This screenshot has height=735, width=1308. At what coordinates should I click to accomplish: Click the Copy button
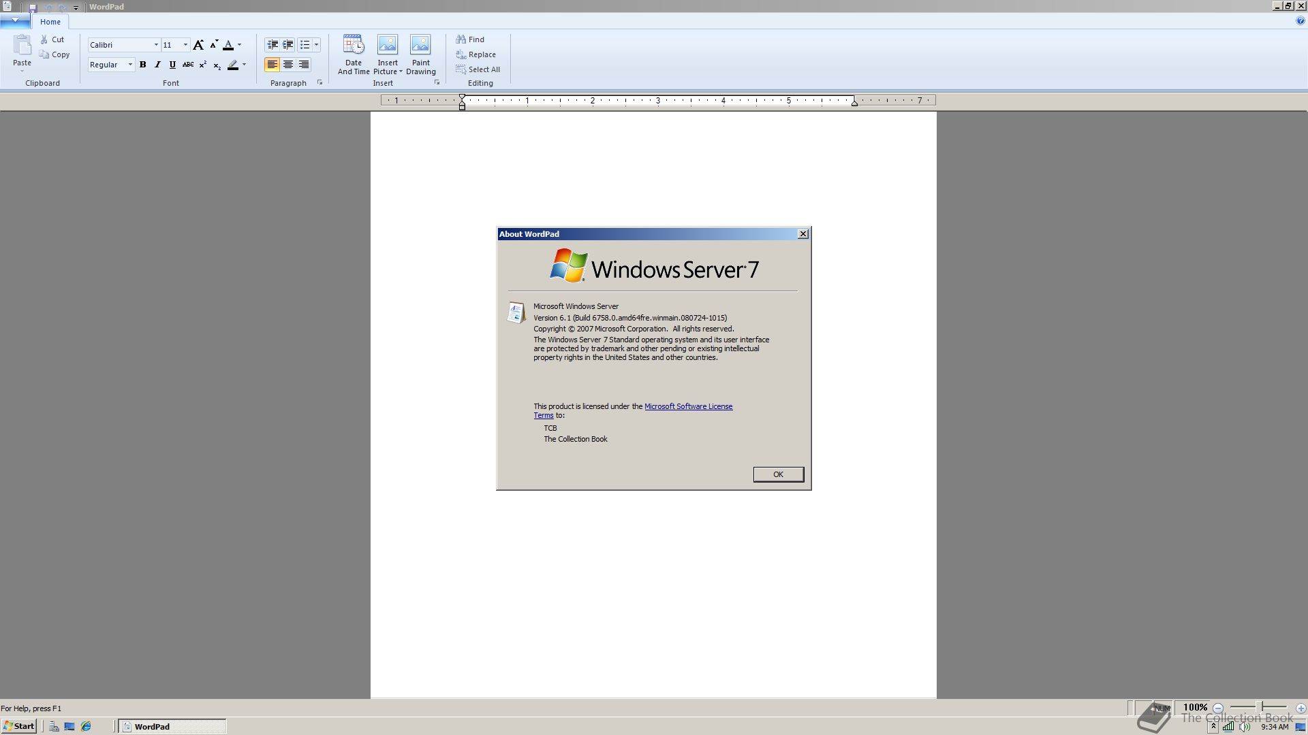54,54
